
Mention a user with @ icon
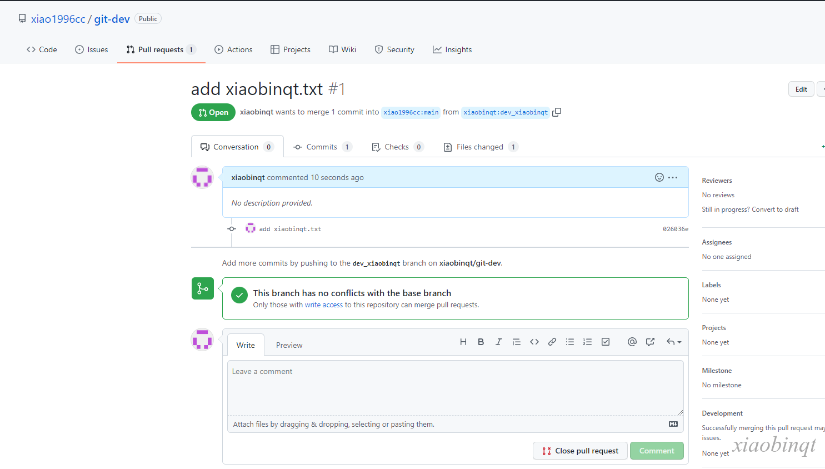click(632, 342)
